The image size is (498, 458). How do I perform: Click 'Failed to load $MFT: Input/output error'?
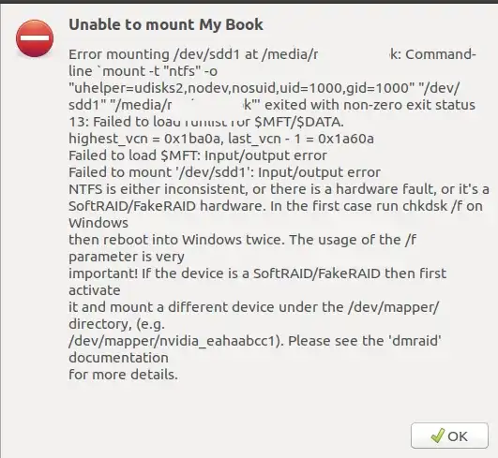(198, 155)
